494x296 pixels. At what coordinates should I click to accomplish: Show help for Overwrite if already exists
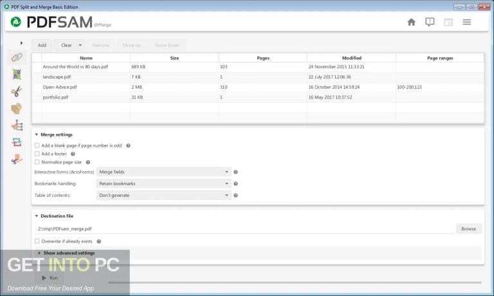coord(99,241)
